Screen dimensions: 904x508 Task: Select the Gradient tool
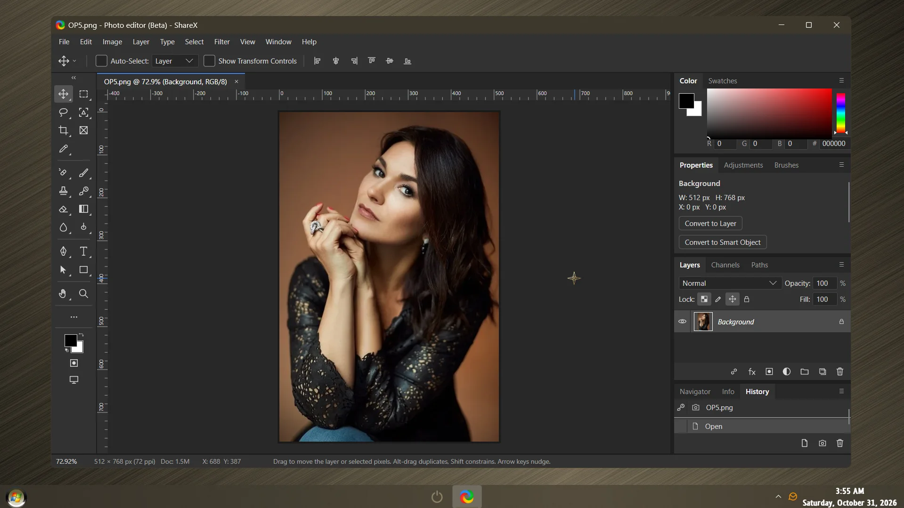coord(83,209)
